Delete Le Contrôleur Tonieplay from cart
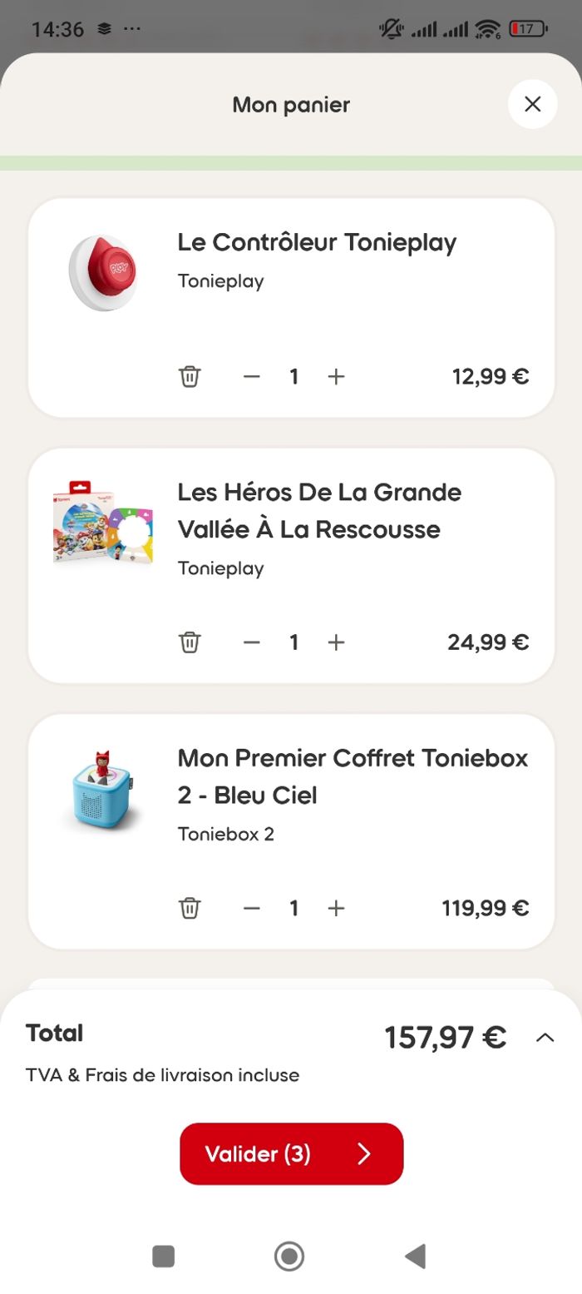This screenshot has height=1294, width=582. click(190, 377)
